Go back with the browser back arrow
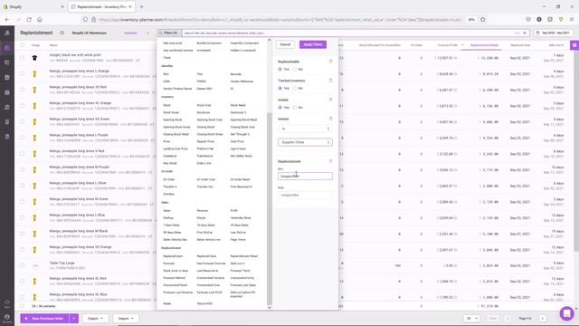 tap(7, 19)
